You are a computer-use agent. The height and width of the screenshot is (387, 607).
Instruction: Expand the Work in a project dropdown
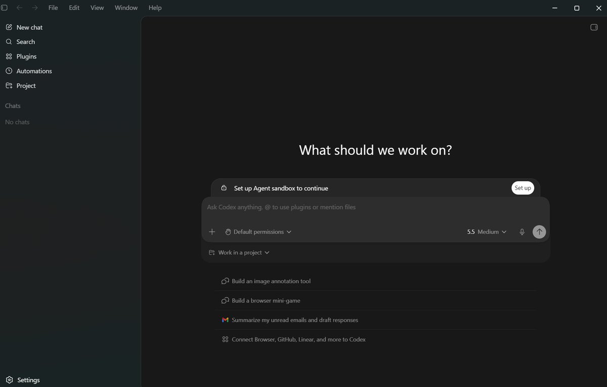(x=239, y=252)
